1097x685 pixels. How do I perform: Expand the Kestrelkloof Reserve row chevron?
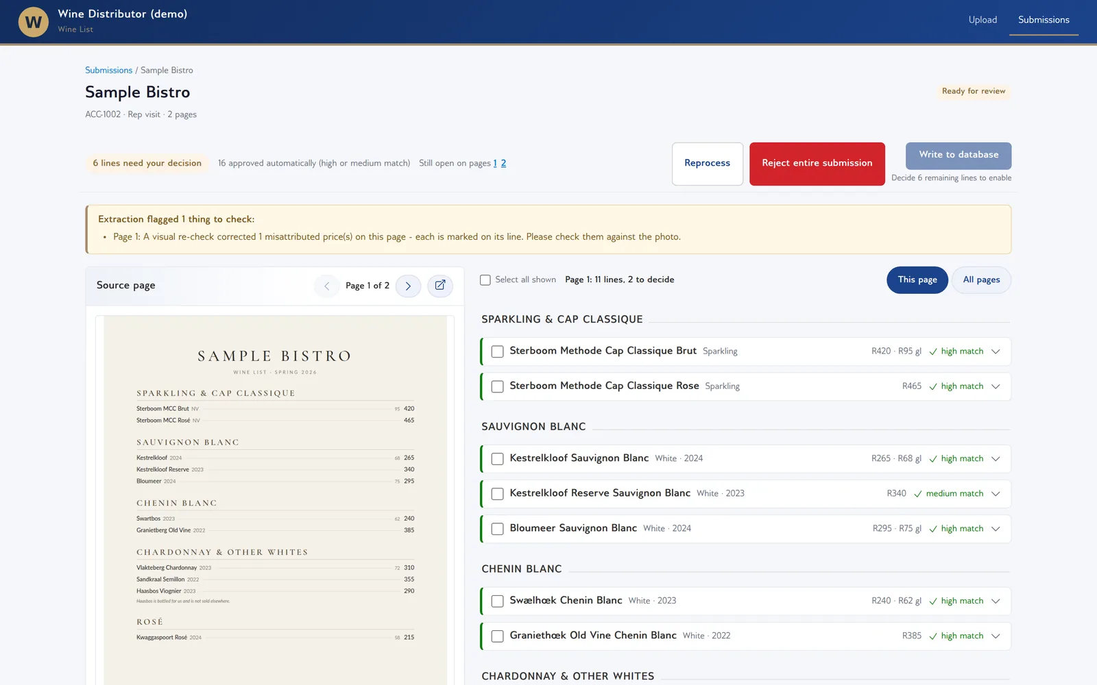coord(996,494)
